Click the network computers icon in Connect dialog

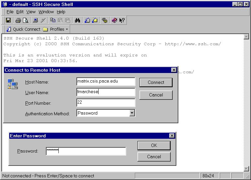(x=13, y=84)
